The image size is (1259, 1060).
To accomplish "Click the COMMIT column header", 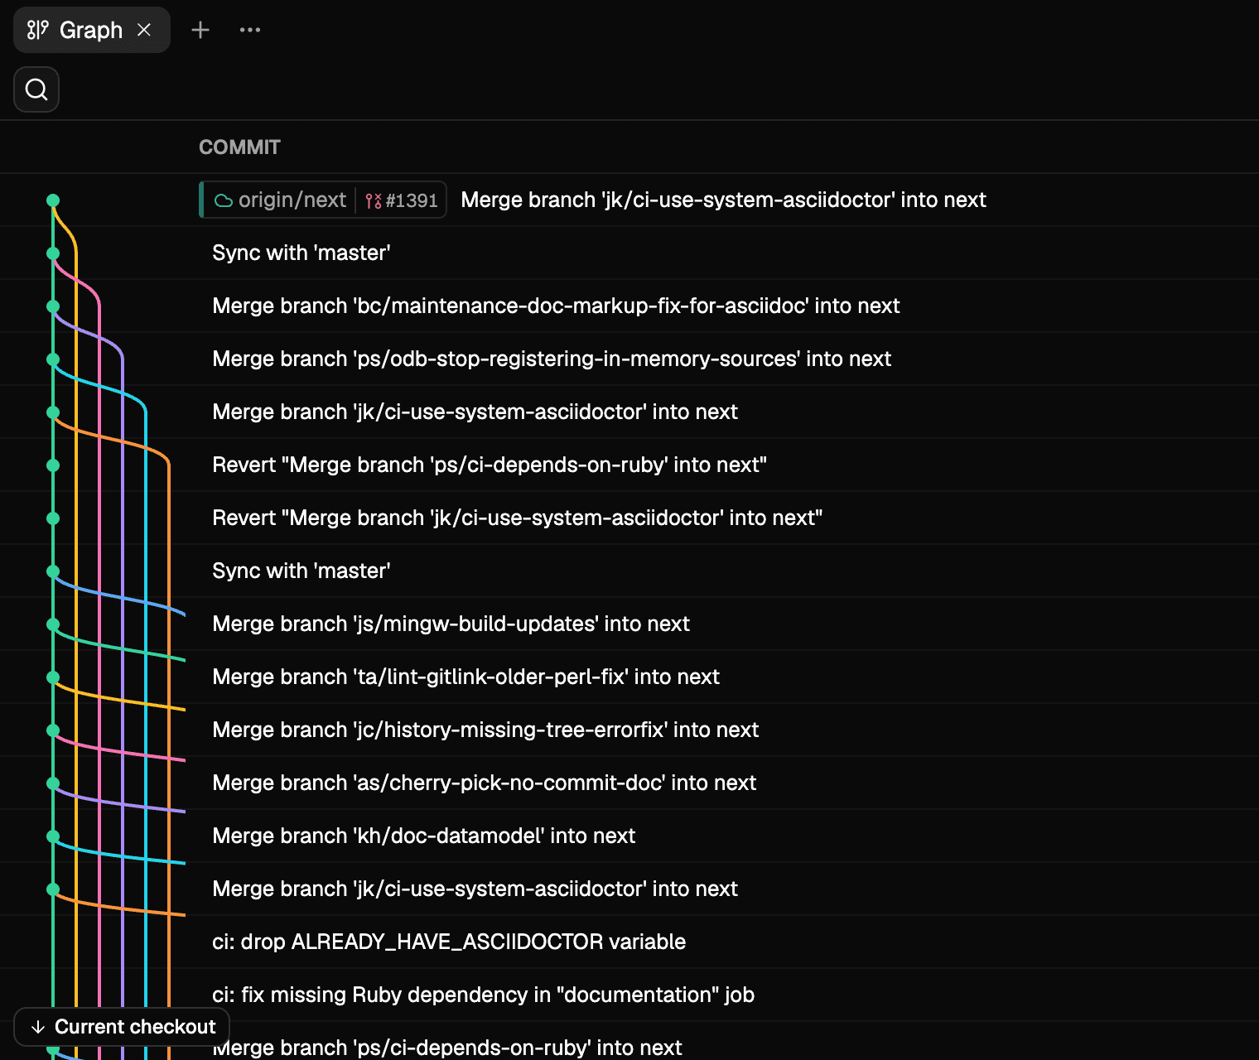I will 239,147.
